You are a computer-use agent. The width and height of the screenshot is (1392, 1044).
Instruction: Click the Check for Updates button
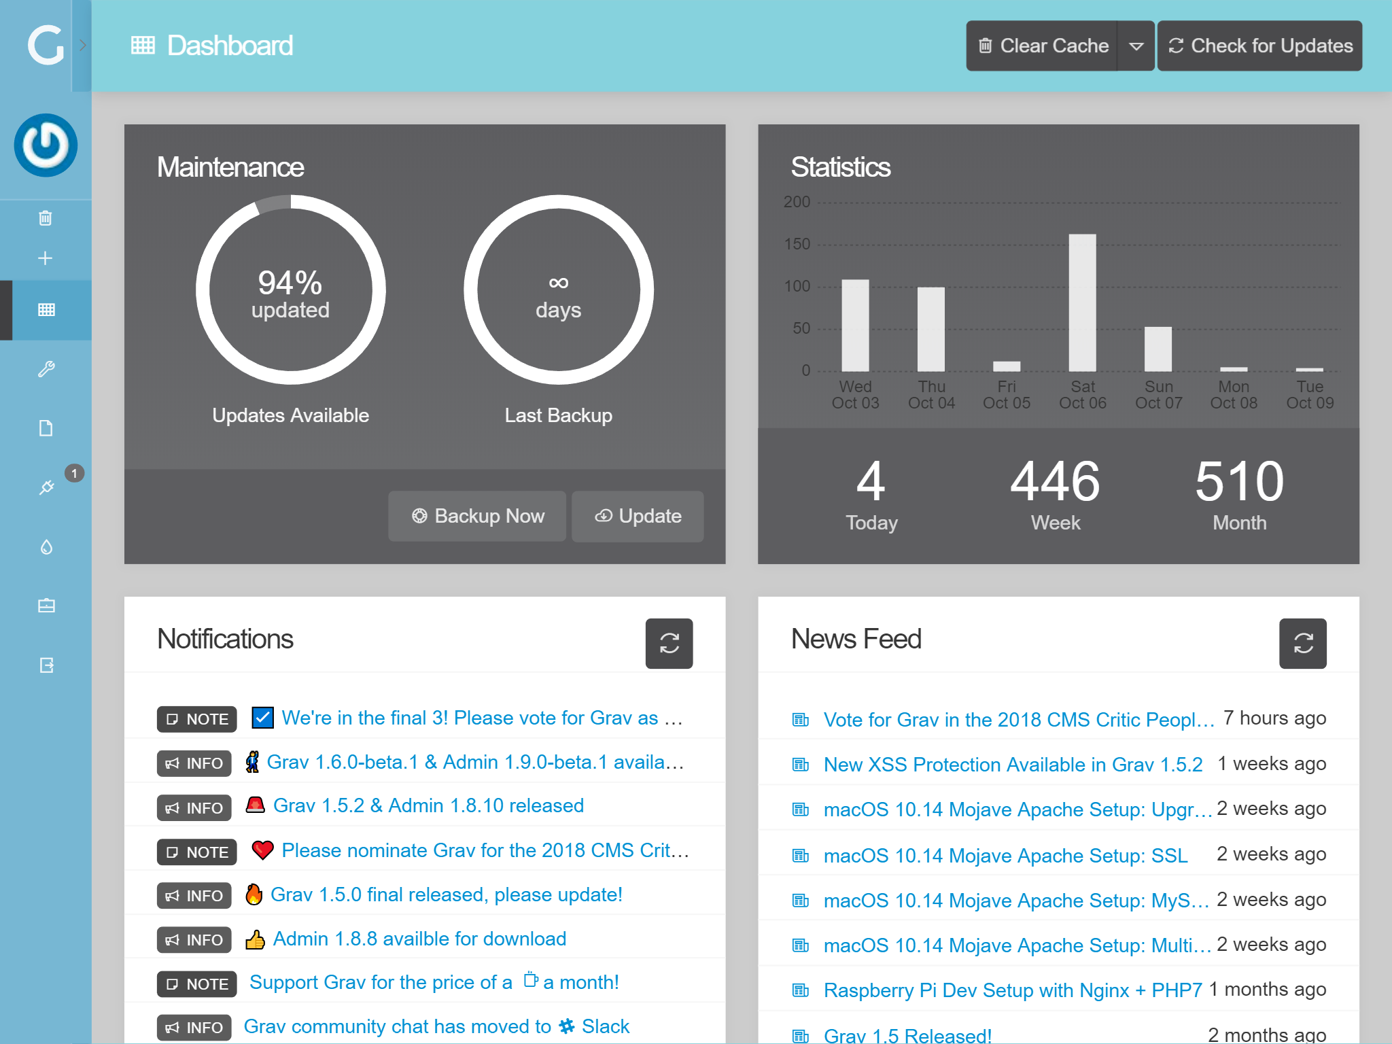1259,46
